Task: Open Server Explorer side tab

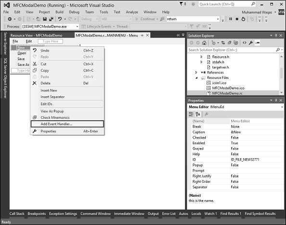Action: (x=5, y=44)
